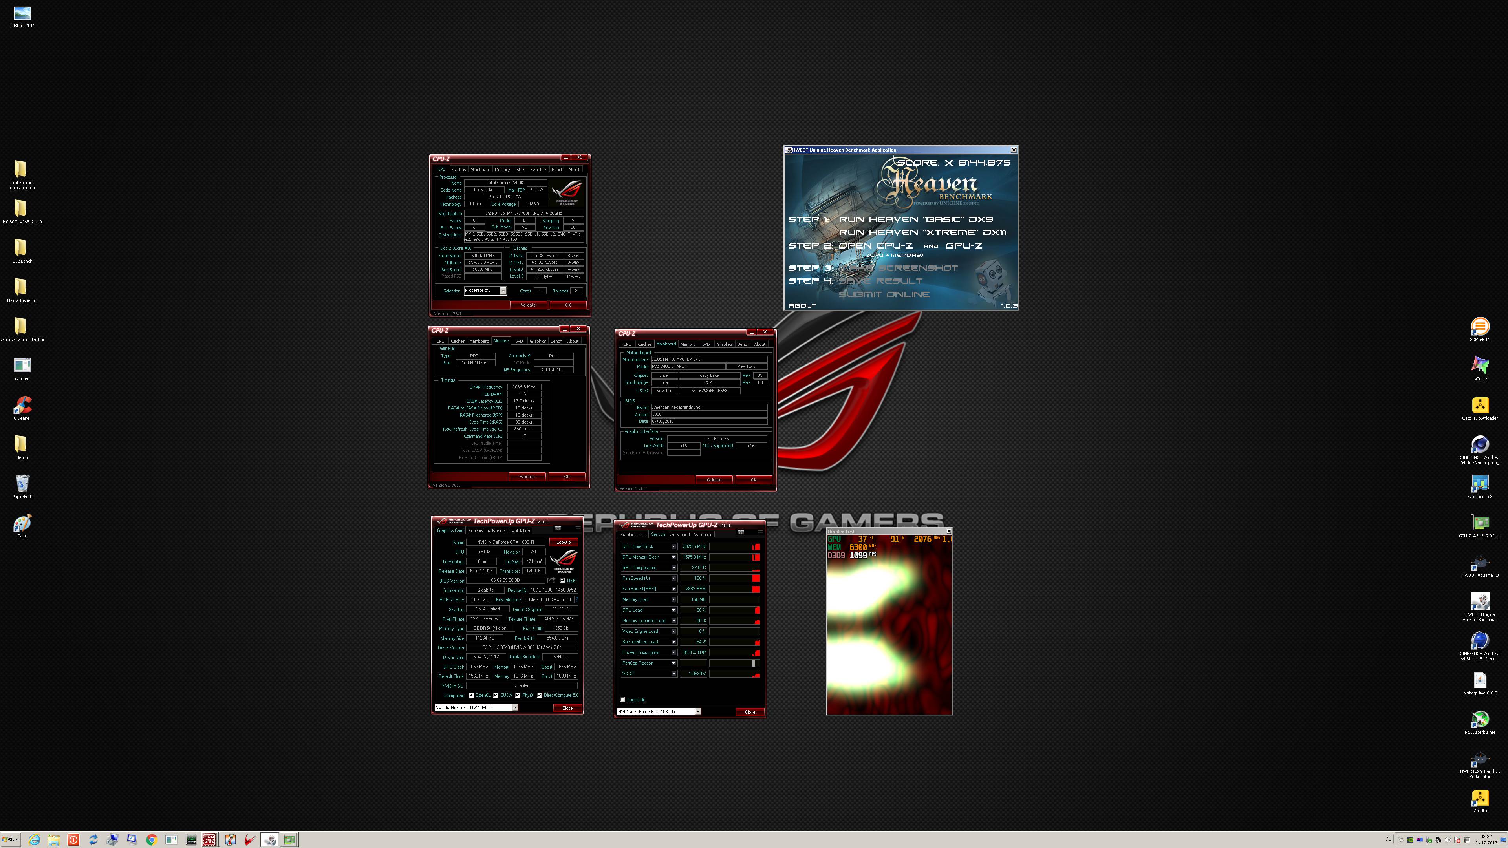Open the 3DMark 11 desktop shortcut
Viewport: 1508px width, 848px height.
pos(1480,329)
